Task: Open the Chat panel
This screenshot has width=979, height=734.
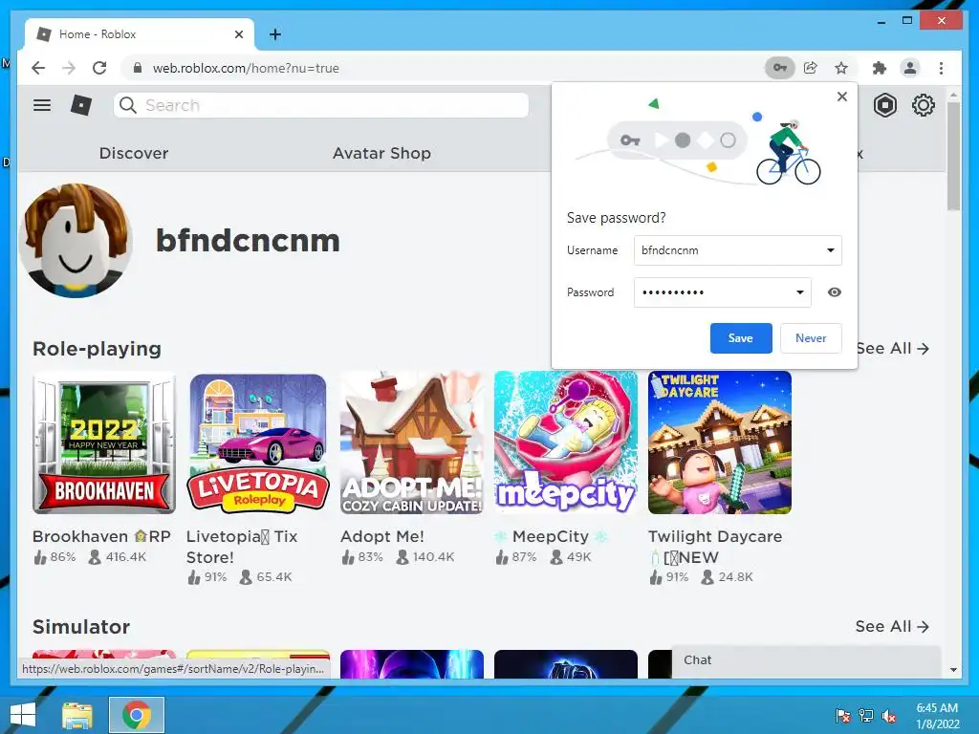Action: click(805, 660)
